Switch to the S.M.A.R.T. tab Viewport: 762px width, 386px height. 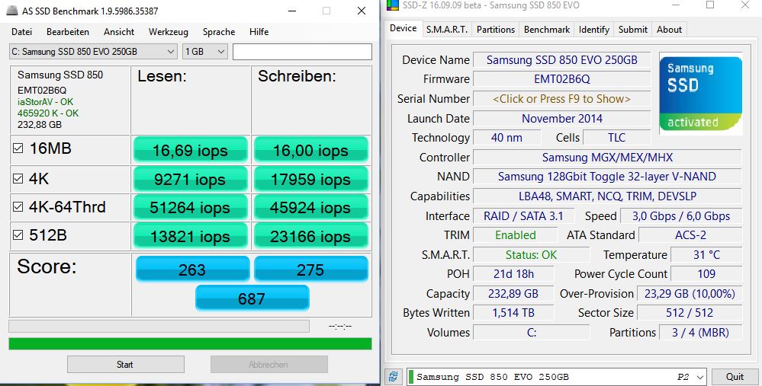[447, 30]
